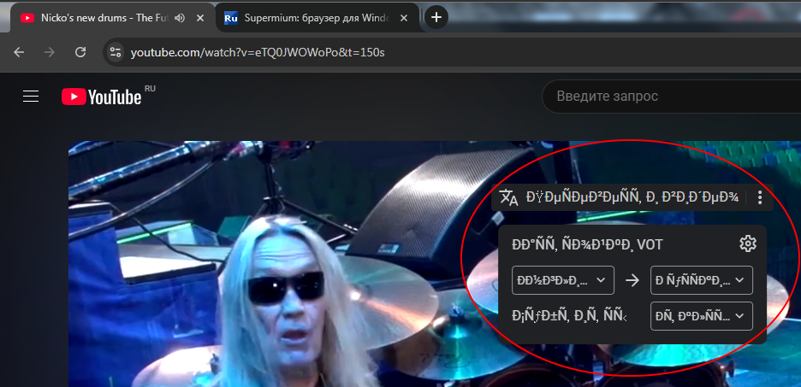Expand the target language dropdown right of arrow
Image resolution: width=801 pixels, height=387 pixels.
click(x=701, y=279)
